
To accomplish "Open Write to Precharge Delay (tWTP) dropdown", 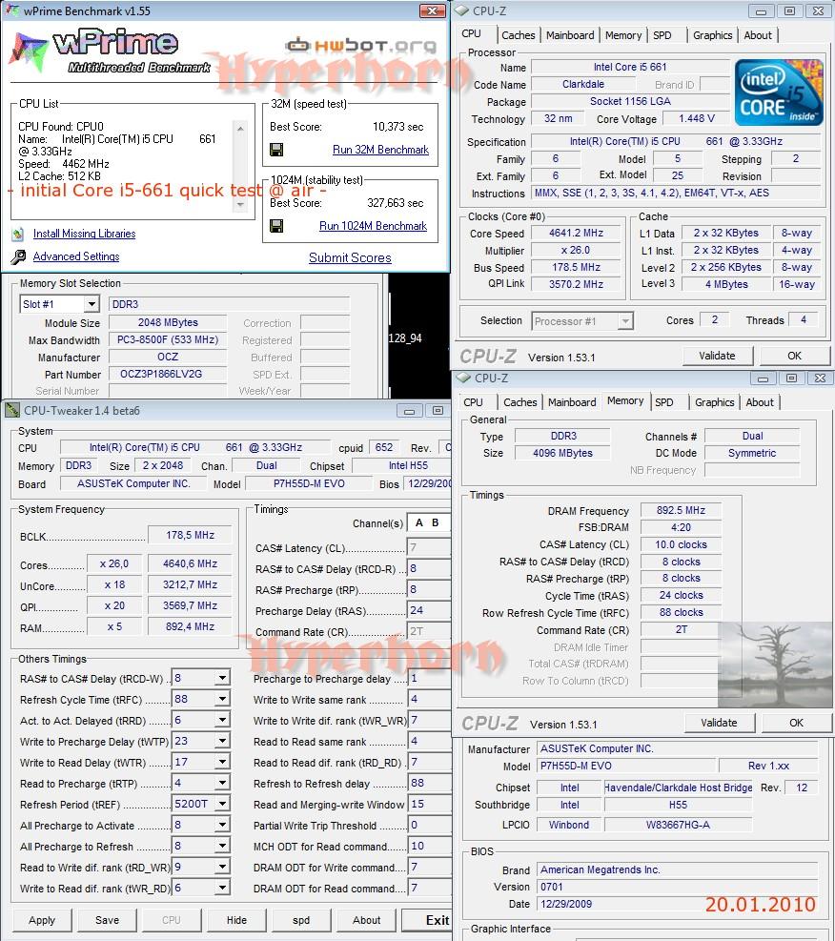I will [222, 741].
